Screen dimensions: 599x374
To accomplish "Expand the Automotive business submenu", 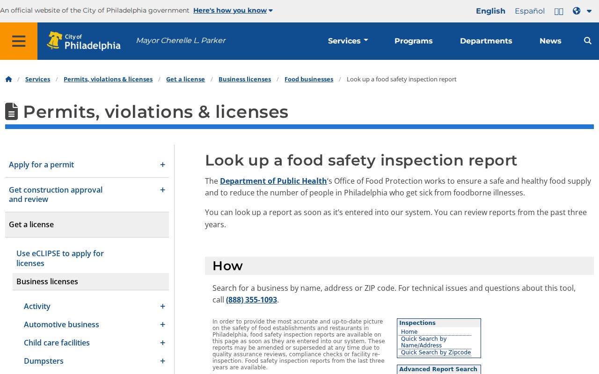I will (x=162, y=324).
